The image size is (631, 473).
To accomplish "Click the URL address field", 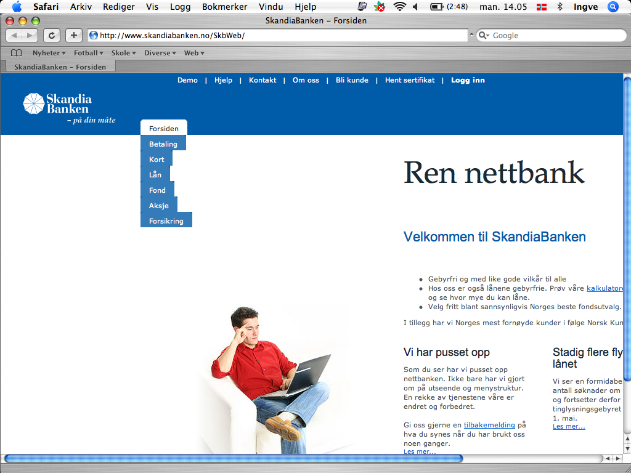I will click(278, 35).
